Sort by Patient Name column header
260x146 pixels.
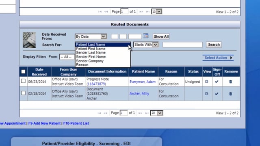[x=143, y=71]
